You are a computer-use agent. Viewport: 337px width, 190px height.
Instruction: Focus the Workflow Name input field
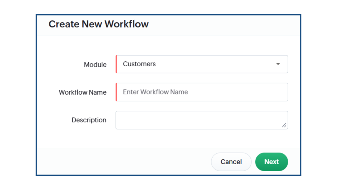click(202, 92)
